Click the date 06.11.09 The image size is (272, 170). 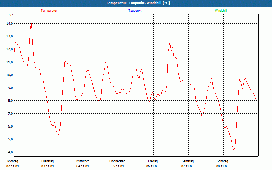point(152,166)
